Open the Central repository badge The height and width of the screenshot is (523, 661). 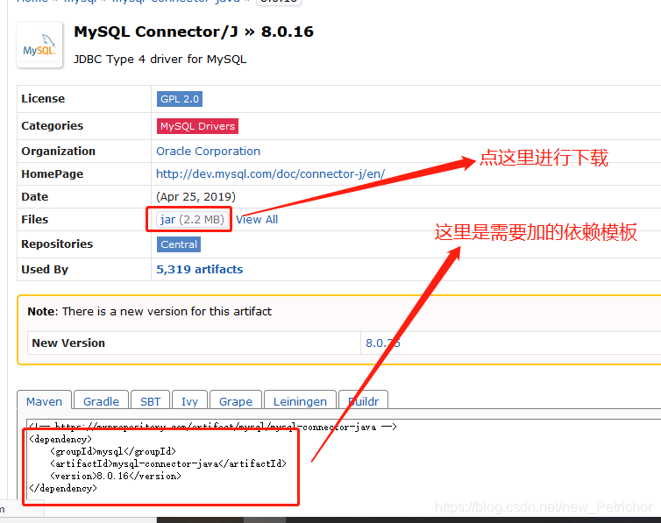179,244
